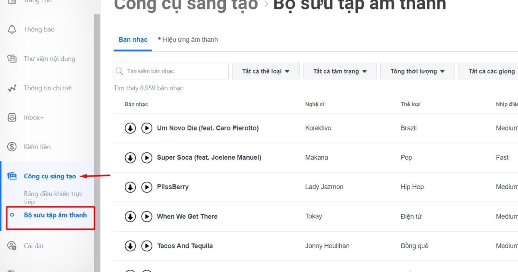
Task: Open the Inbox+ sidebar icon
Action: tap(12, 117)
